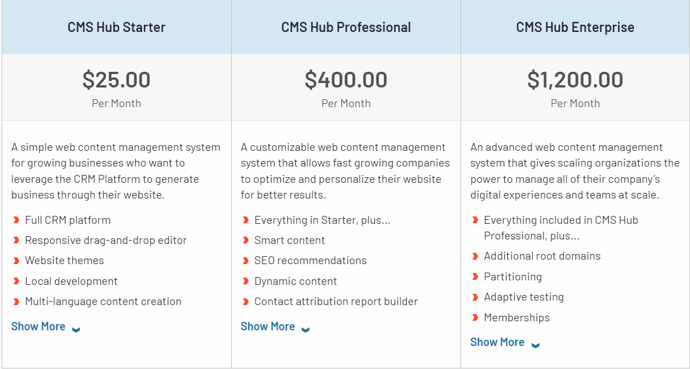
Task: Select the CMS Hub Starter column header
Action: pyautogui.click(x=116, y=26)
